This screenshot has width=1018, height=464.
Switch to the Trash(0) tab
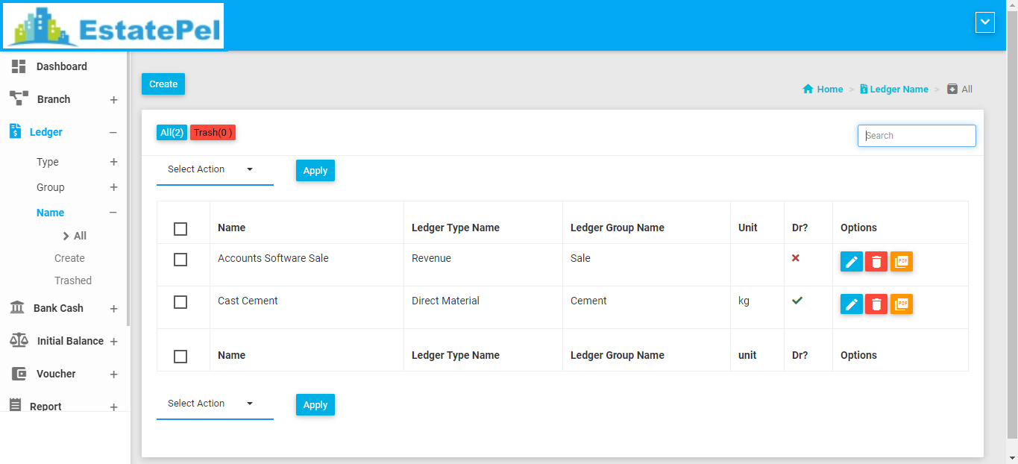coord(213,133)
